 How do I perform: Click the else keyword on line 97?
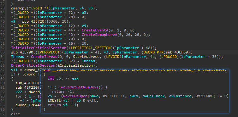pyautogui.click(x=15, y=114)
